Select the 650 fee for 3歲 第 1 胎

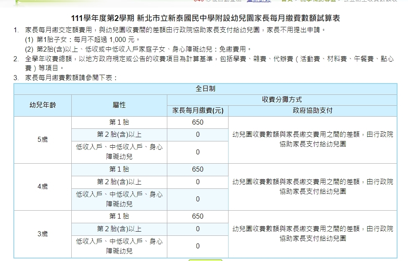[198, 217]
